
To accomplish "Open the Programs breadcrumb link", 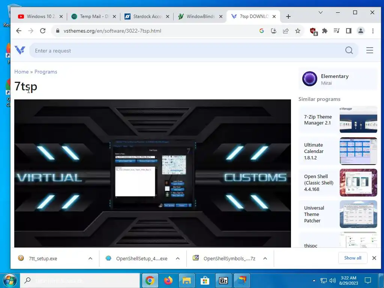I will 46,72.
